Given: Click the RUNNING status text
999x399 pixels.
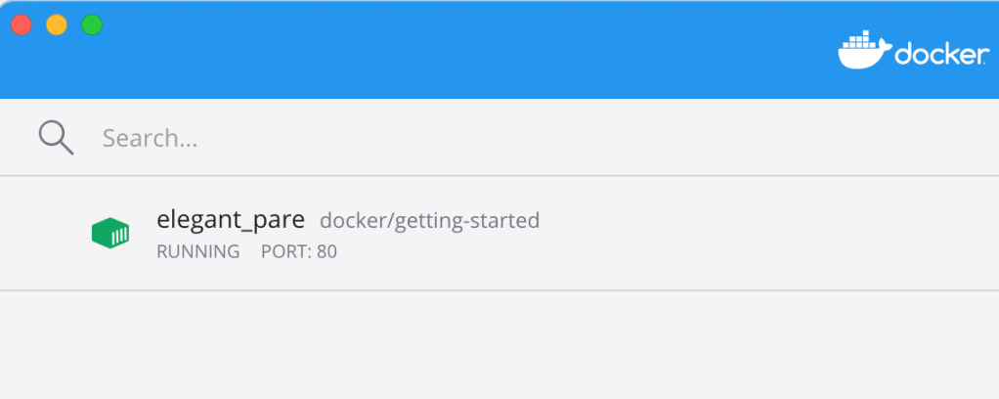Looking at the screenshot, I should tap(197, 251).
